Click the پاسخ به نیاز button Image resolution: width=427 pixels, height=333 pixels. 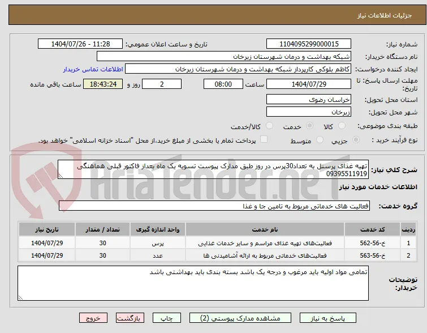pos(328,318)
